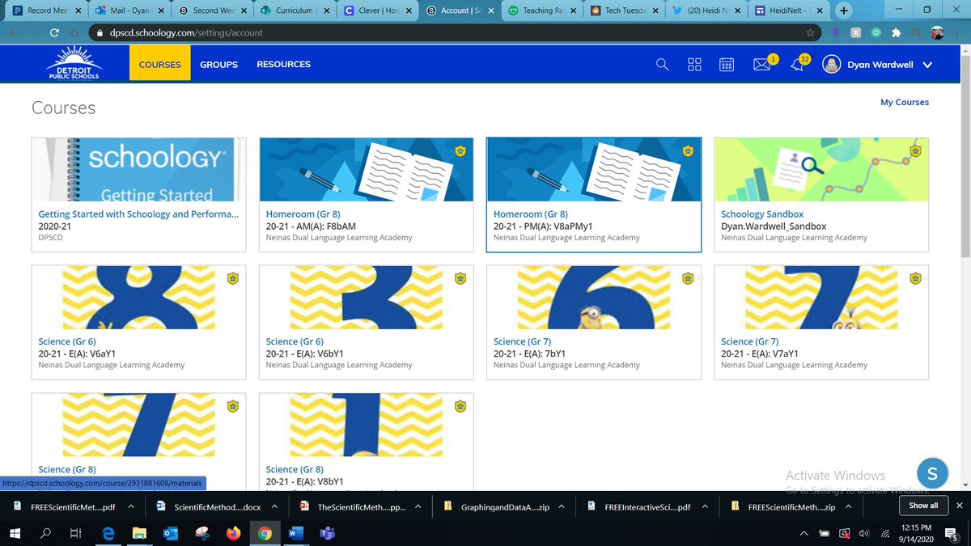971x546 pixels.
Task: Open the notifications bell icon
Action: click(x=796, y=65)
